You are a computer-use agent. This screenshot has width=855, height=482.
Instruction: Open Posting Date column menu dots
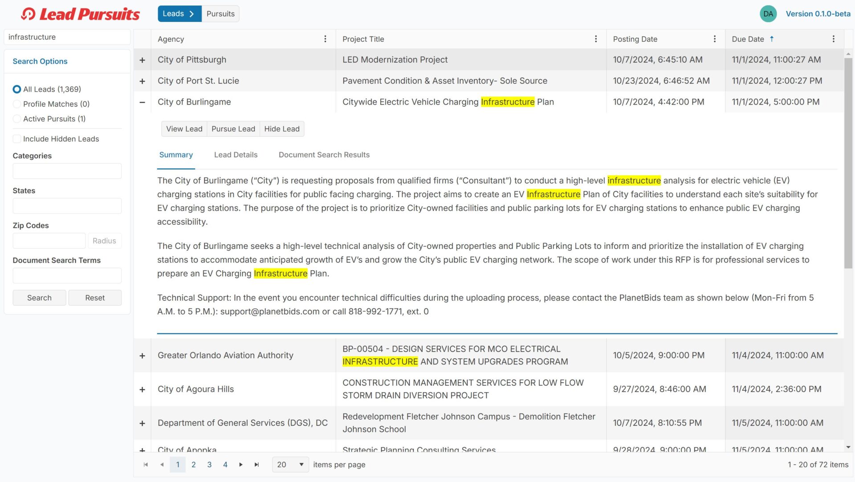pyautogui.click(x=715, y=39)
